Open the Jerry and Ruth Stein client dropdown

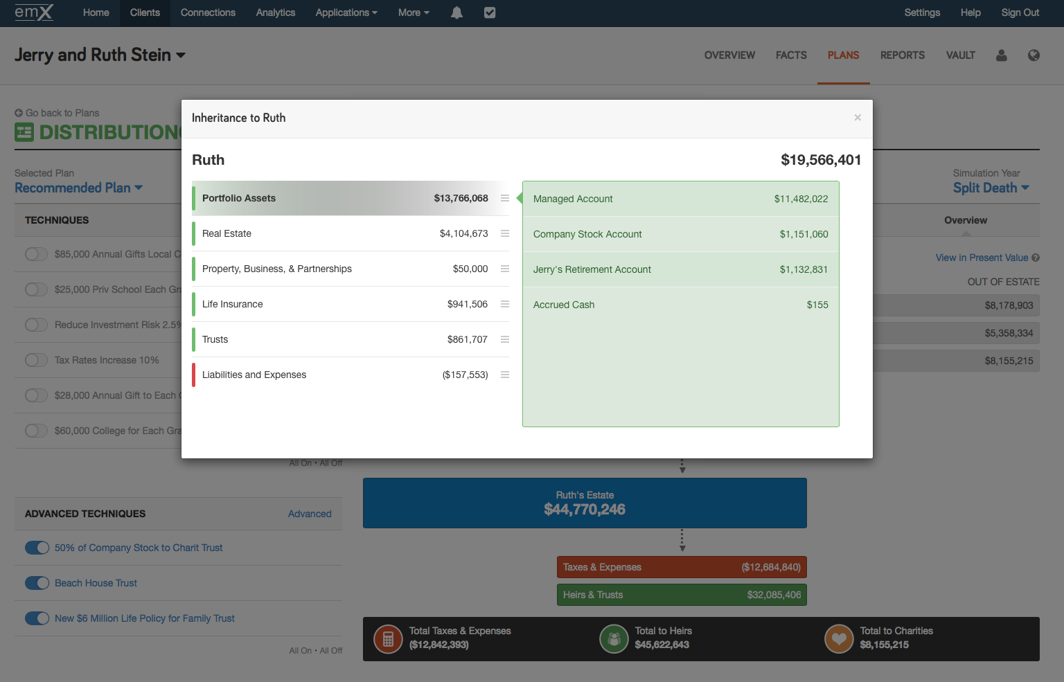point(100,55)
